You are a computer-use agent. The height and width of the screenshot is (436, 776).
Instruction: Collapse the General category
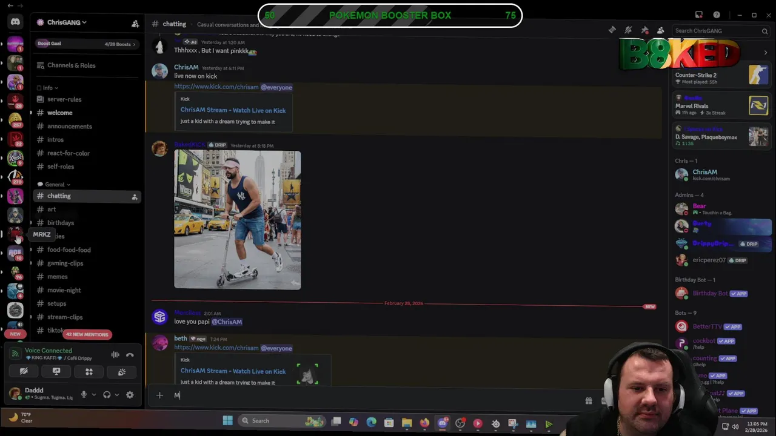pos(54,184)
